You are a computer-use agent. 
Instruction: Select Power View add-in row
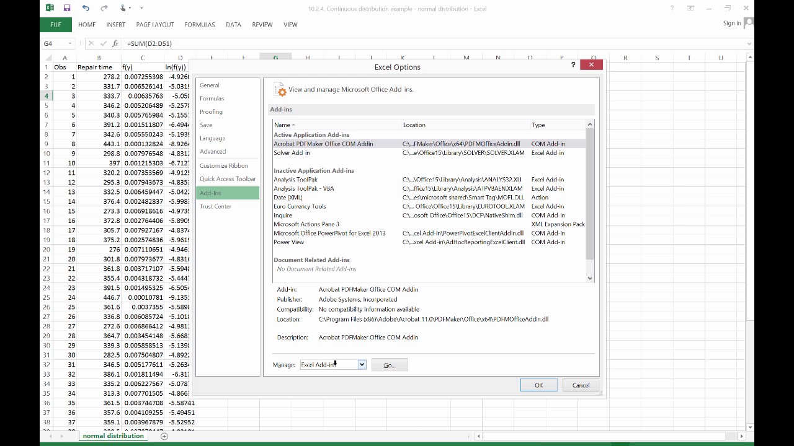[x=429, y=242]
